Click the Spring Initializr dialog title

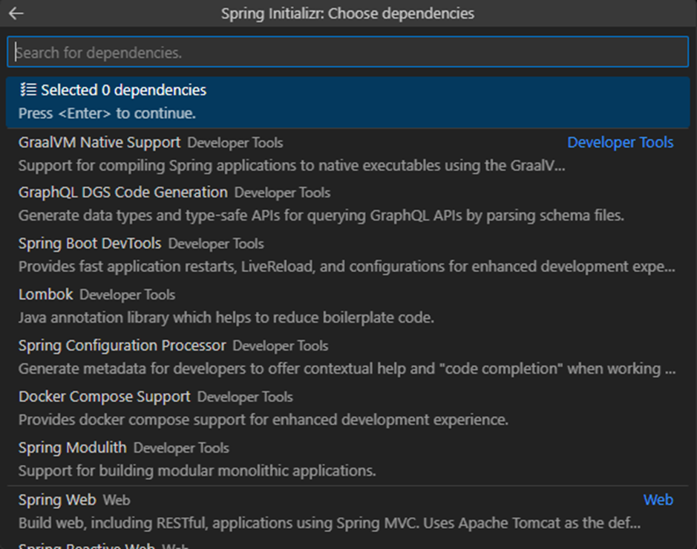point(347,13)
